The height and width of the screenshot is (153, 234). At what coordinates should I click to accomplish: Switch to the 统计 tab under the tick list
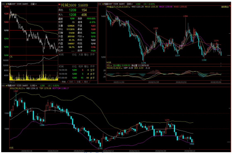pyautogui.click(x=86, y=82)
